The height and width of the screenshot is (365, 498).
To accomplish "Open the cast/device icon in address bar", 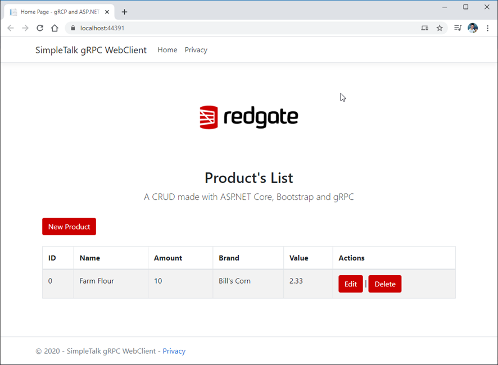I will [x=424, y=28].
